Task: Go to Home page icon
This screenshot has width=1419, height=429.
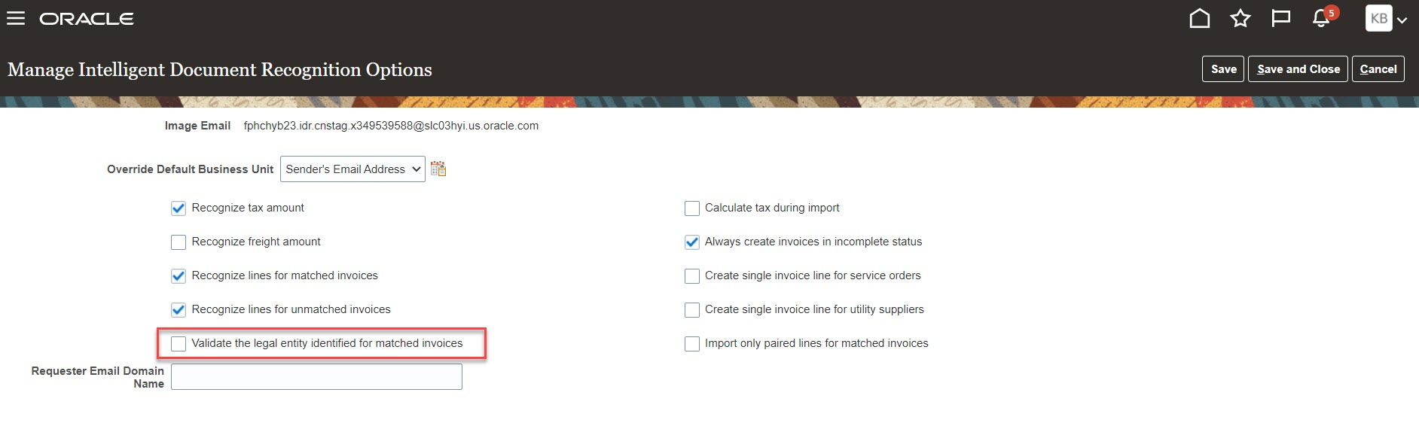Action: [1199, 18]
